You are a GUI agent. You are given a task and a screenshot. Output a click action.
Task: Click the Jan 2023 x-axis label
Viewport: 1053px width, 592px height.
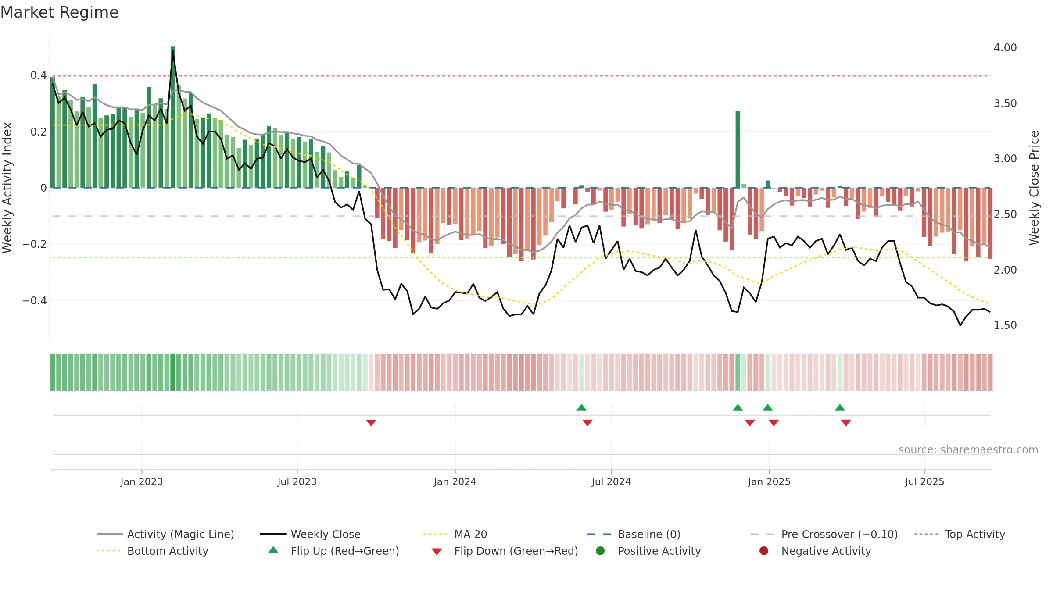click(142, 481)
